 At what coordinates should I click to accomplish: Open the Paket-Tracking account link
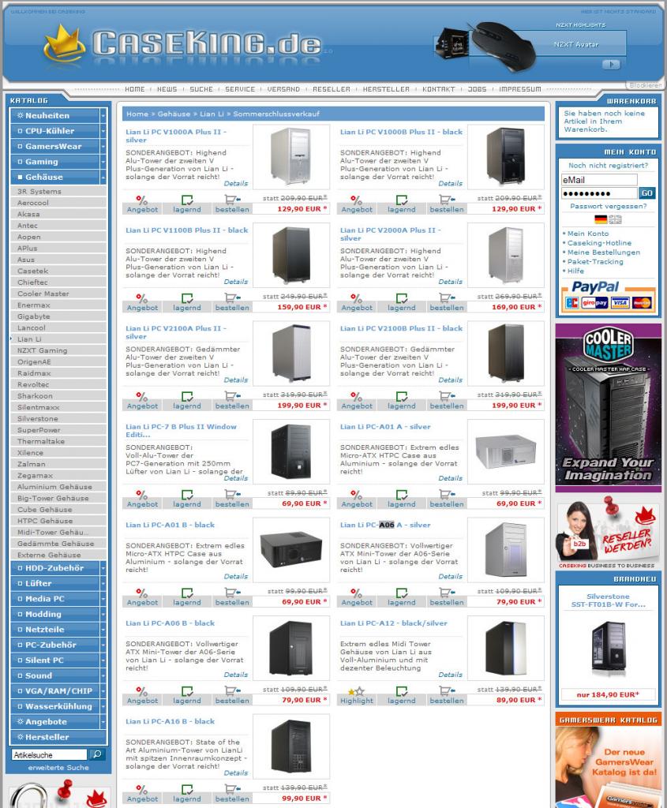point(595,262)
